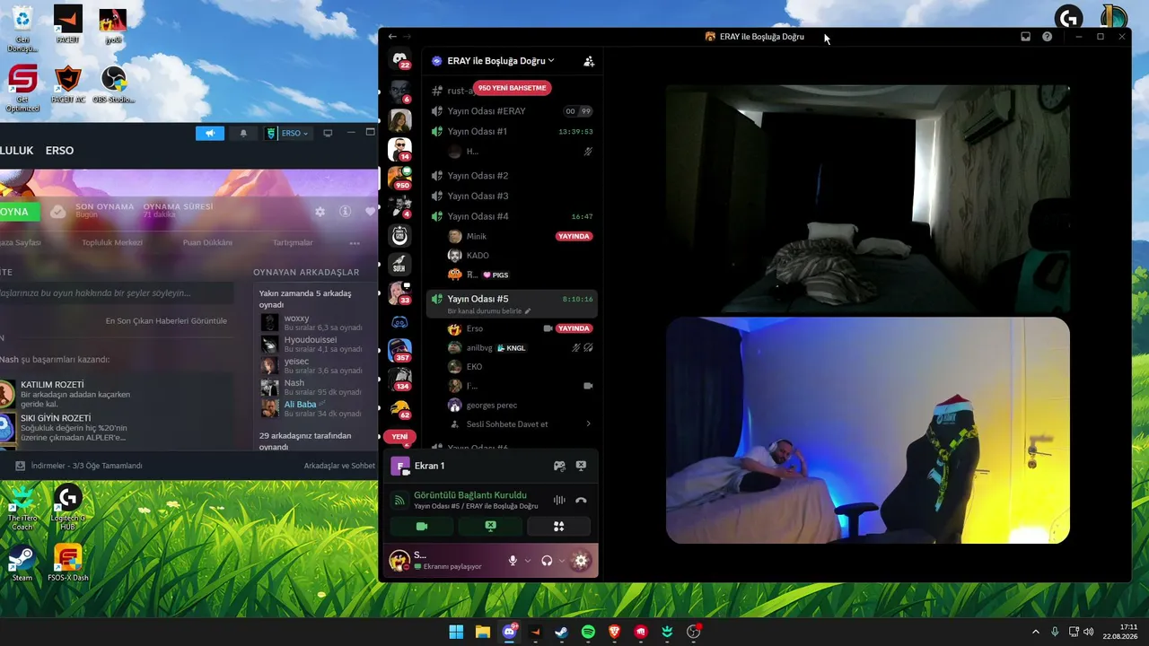This screenshot has height=646, width=1149.
Task: Join voice channel Yayın Odası #1
Action: (x=512, y=131)
